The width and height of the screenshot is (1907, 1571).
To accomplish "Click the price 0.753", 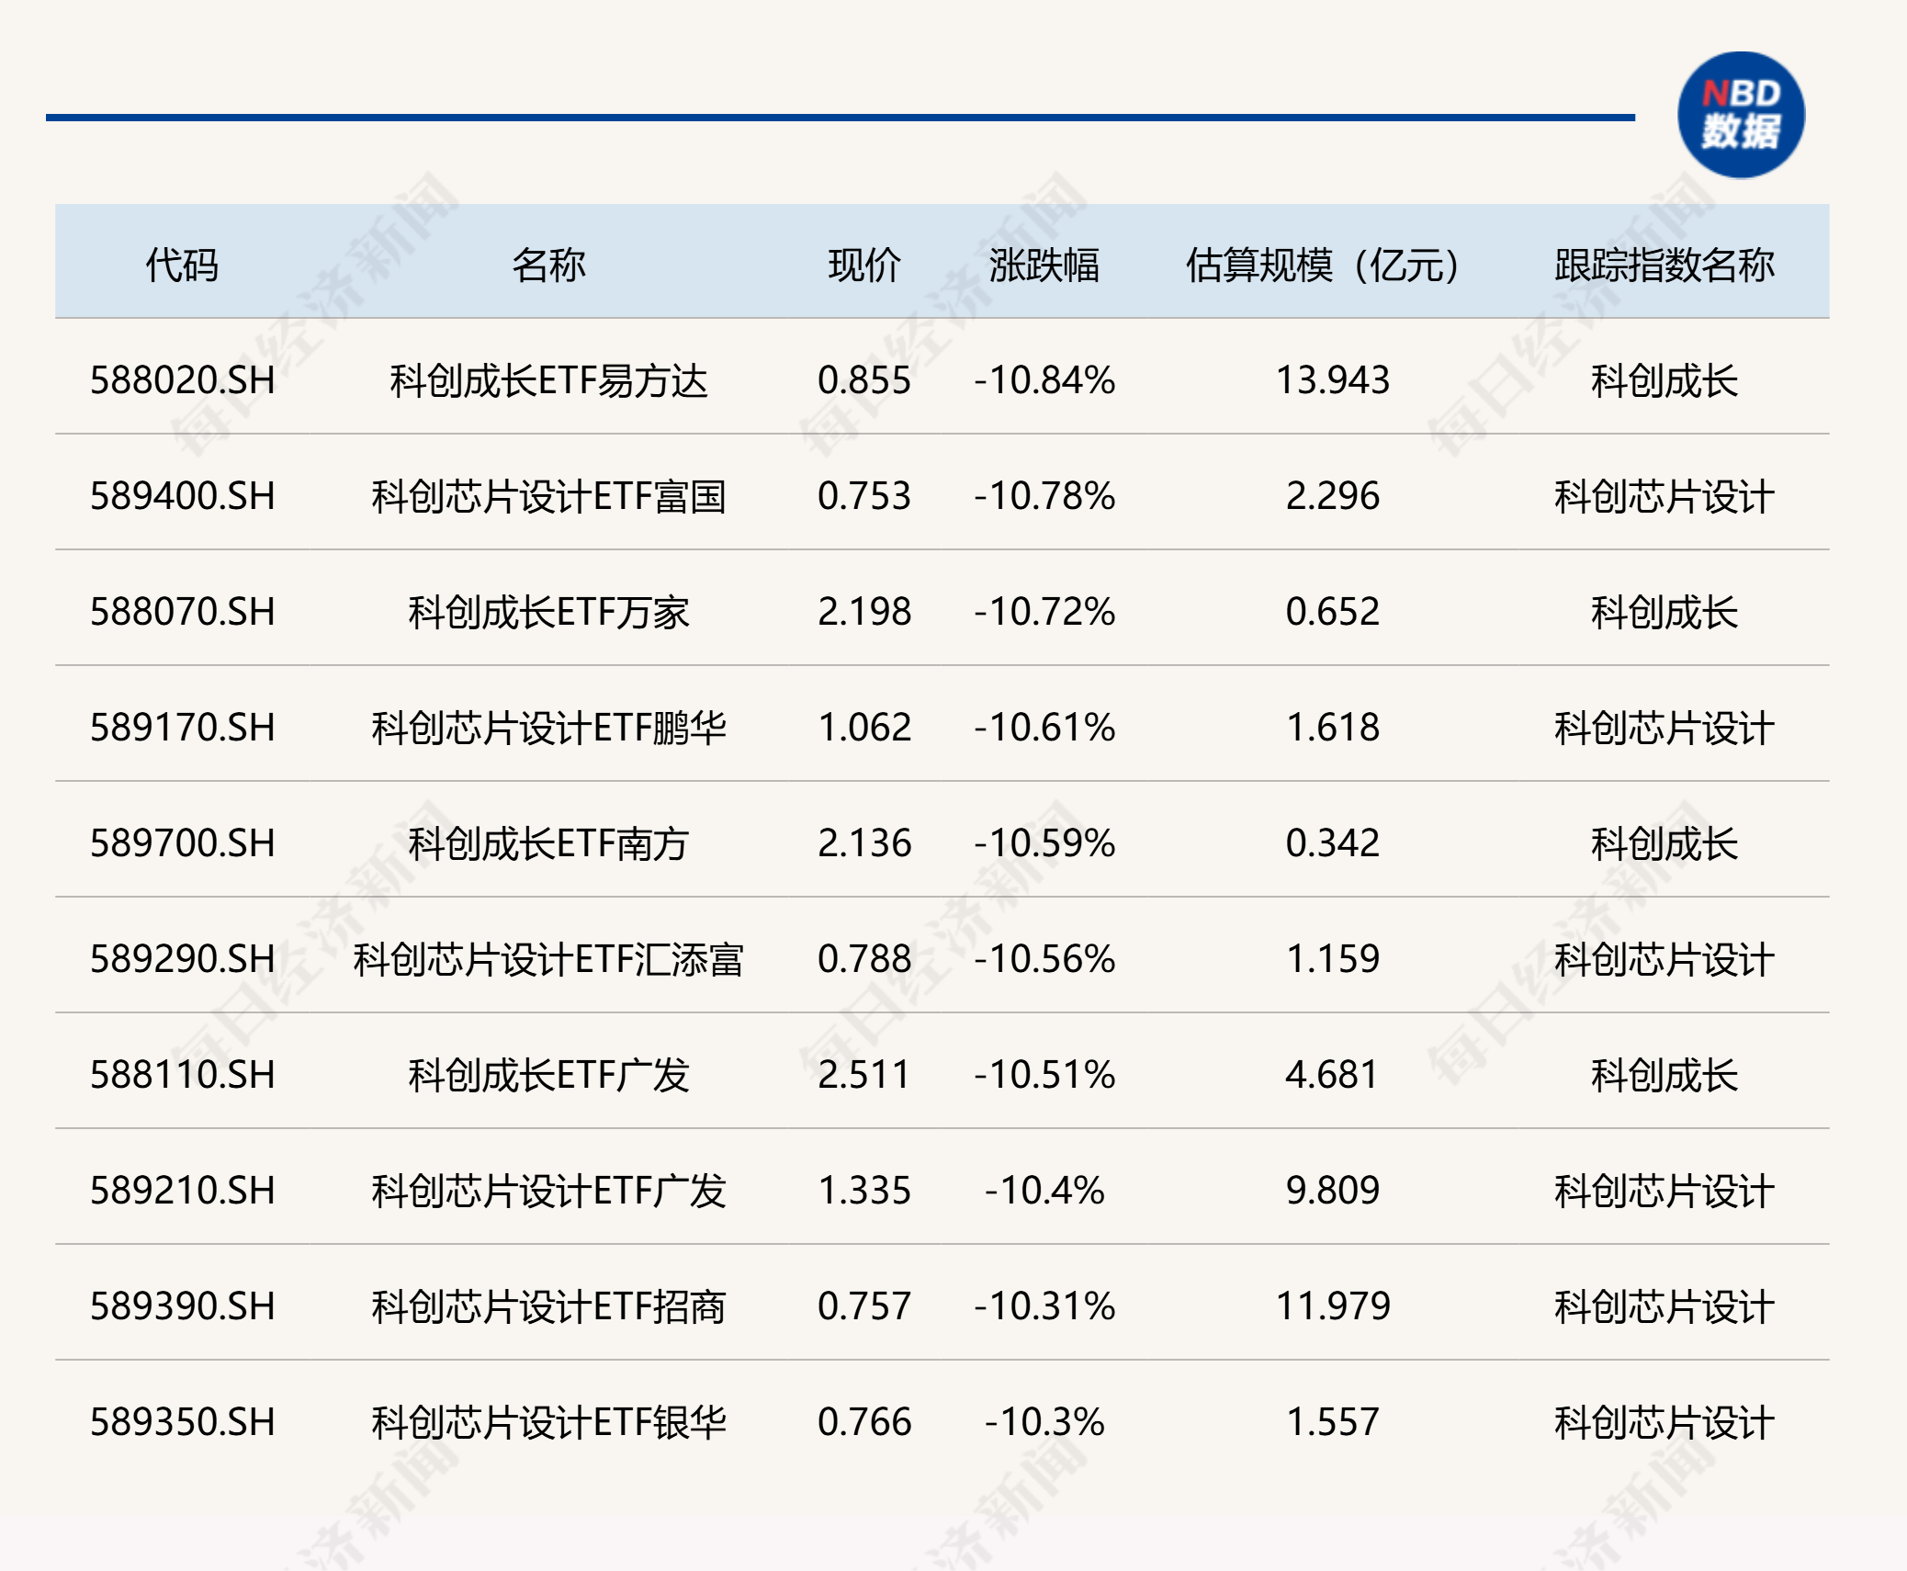I will [x=864, y=496].
